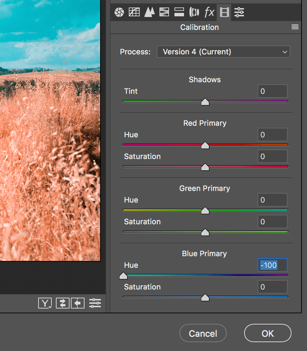Switch to the HSL/Grayscale panel
Viewport: 307px width, 351px height.
(x=164, y=12)
